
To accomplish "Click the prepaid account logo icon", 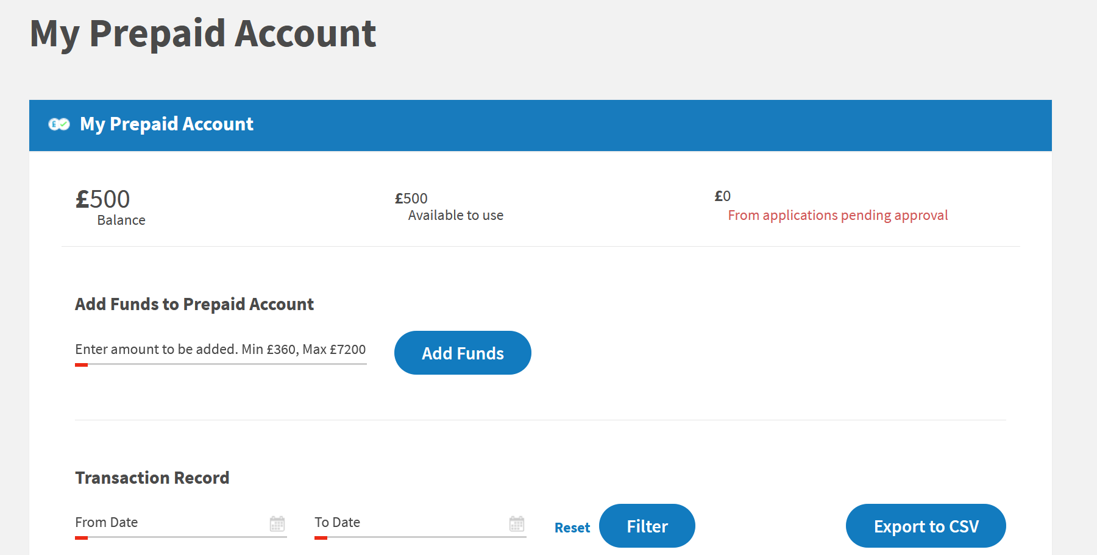I will 59,124.
